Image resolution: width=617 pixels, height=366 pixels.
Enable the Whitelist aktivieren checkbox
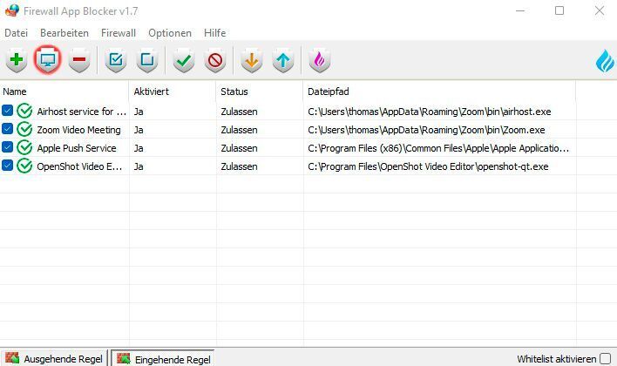(x=605, y=359)
